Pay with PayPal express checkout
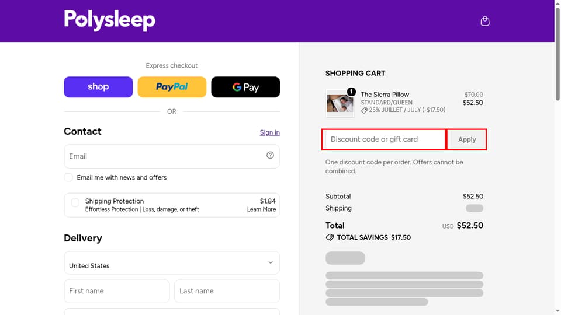561x315 pixels. [172, 87]
